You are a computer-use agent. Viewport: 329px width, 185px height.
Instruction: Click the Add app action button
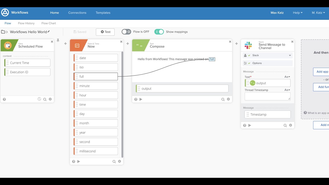(x=321, y=72)
